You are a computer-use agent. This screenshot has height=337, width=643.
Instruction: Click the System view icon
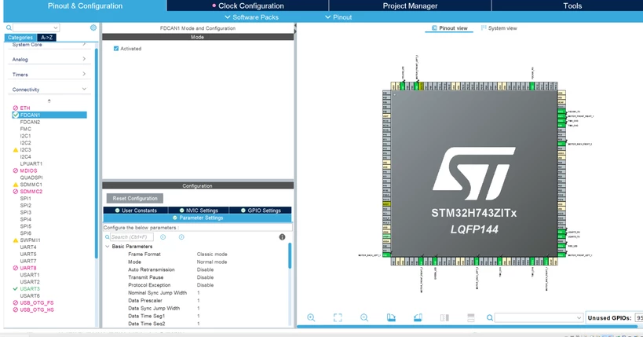pyautogui.click(x=484, y=28)
